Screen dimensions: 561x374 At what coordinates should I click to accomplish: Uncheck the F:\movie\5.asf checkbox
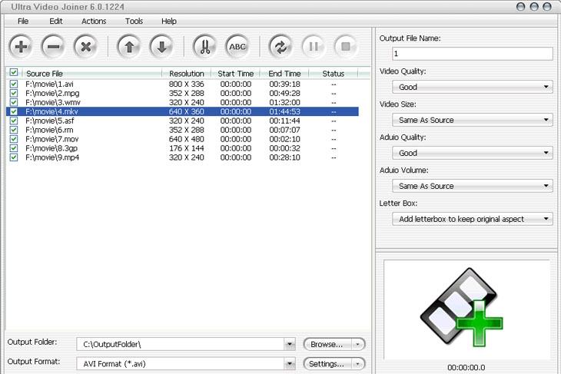(14, 121)
